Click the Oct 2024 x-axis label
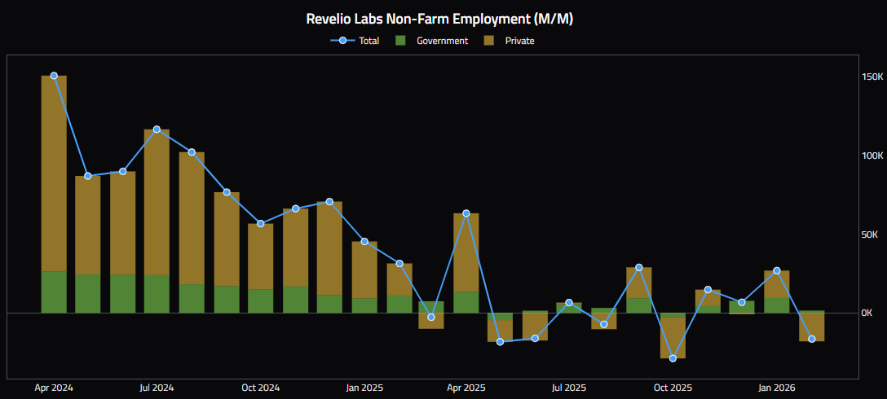887x399 pixels. [x=260, y=388]
